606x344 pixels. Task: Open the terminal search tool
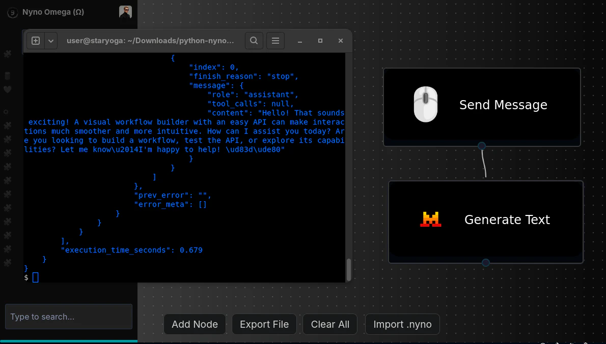[254, 41]
